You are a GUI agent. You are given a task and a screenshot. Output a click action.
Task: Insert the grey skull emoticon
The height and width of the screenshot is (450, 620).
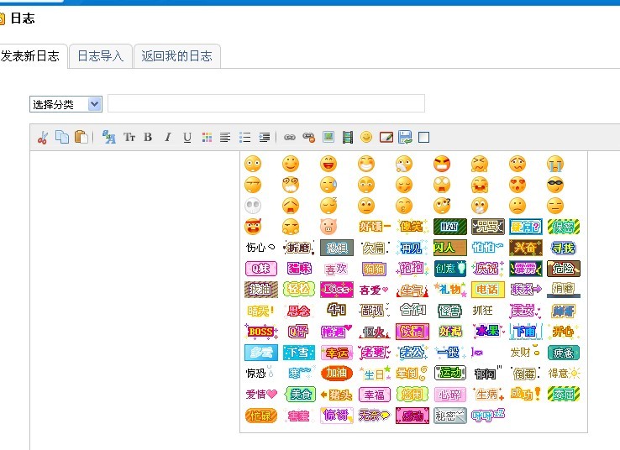point(253,206)
